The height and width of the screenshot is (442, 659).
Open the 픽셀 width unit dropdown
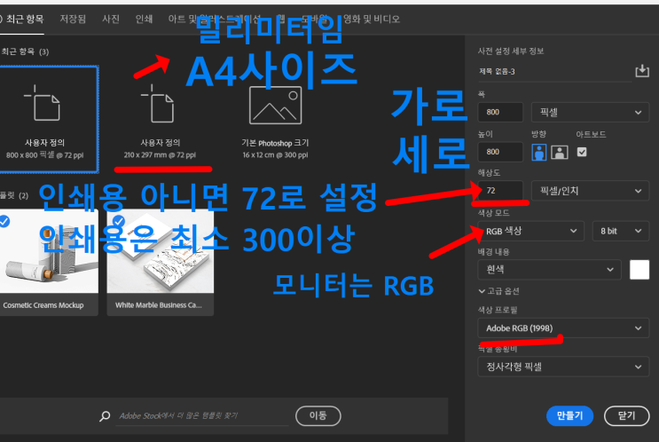(x=590, y=113)
